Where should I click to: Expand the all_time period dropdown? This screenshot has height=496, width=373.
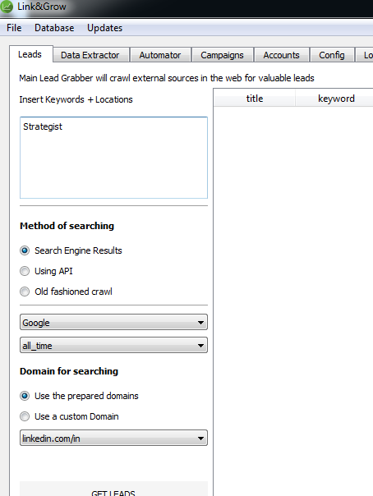(x=113, y=345)
